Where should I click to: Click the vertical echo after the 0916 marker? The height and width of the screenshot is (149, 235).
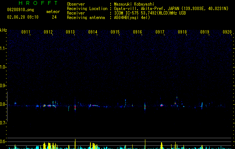[x=145, y=107]
